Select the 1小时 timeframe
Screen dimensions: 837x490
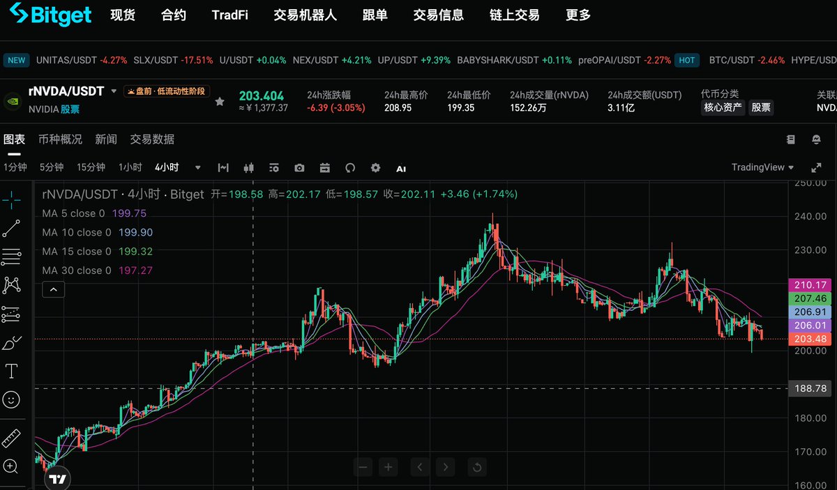click(x=130, y=167)
